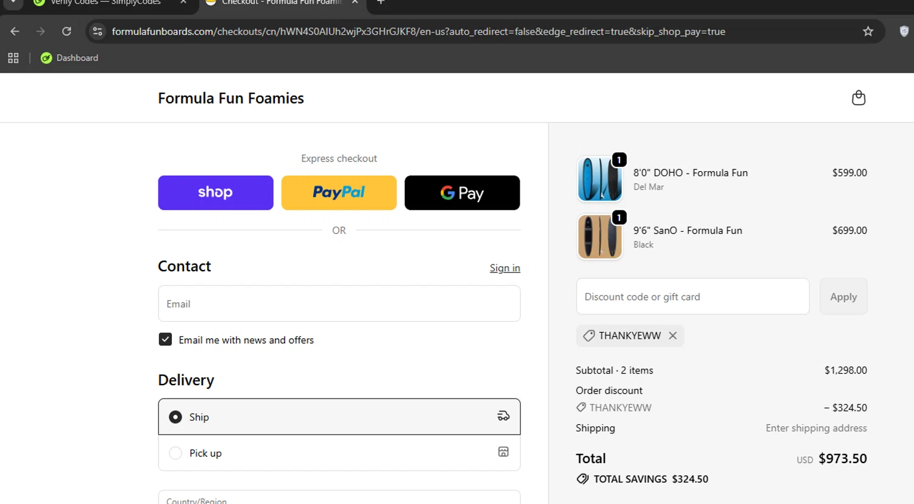Close the Checkout Formula Fun Foamies tab
Screen dimensions: 914x504
[355, 2]
